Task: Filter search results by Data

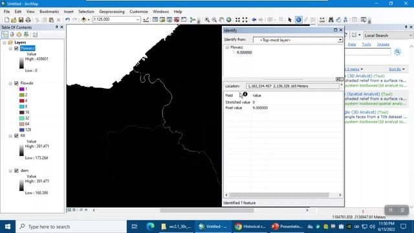Action: pyautogui.click(x=352, y=45)
